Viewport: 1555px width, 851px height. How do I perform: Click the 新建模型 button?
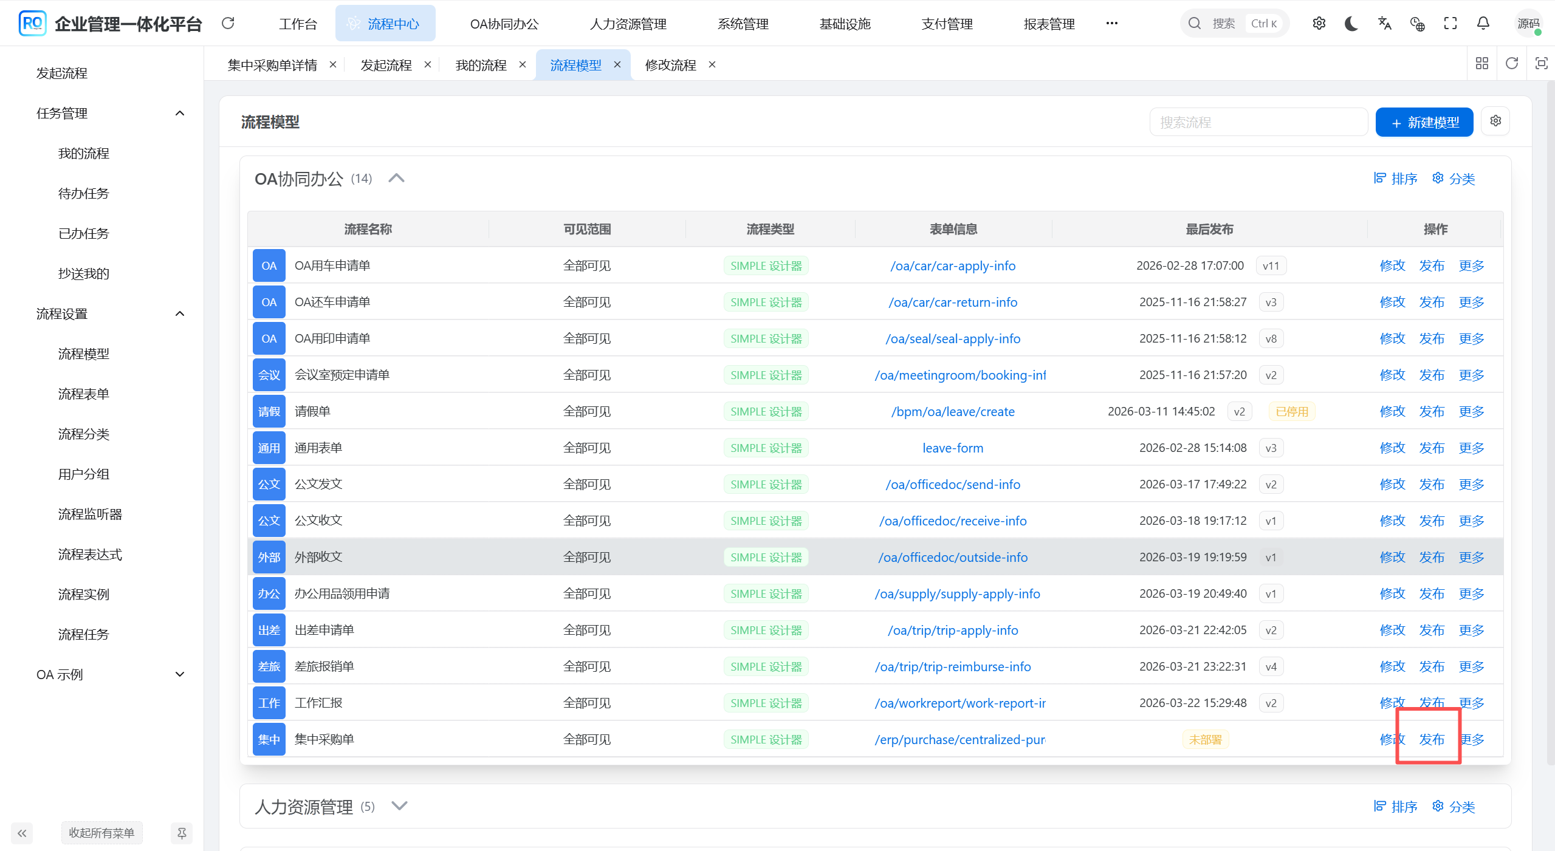pyautogui.click(x=1424, y=122)
